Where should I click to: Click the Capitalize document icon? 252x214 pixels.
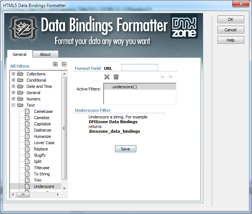point(27,124)
